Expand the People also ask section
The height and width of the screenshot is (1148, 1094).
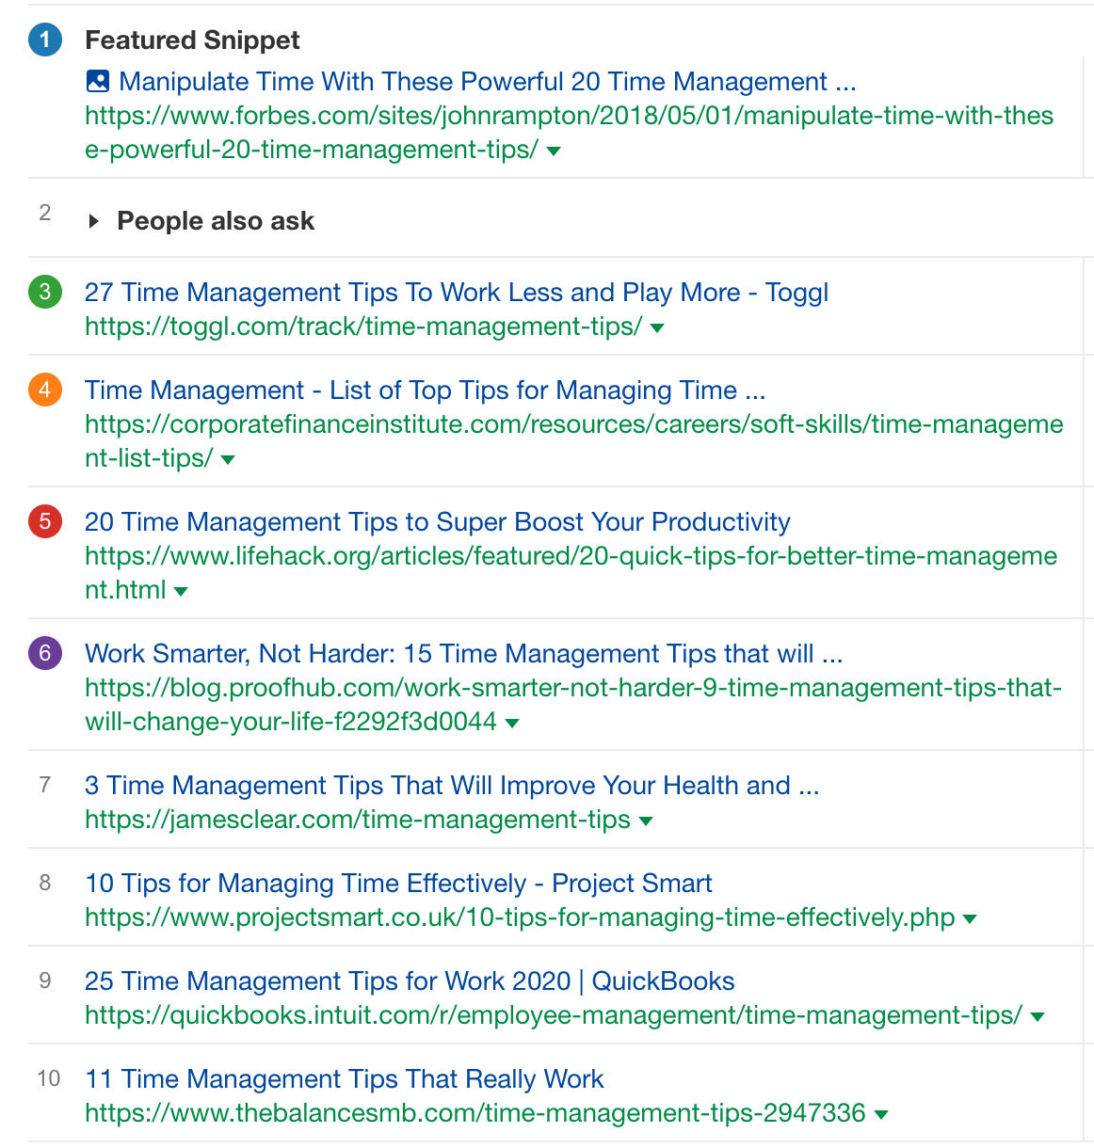pos(93,221)
